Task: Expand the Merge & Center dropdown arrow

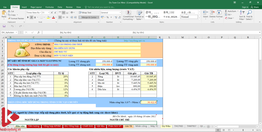Action: [x=98, y=17]
